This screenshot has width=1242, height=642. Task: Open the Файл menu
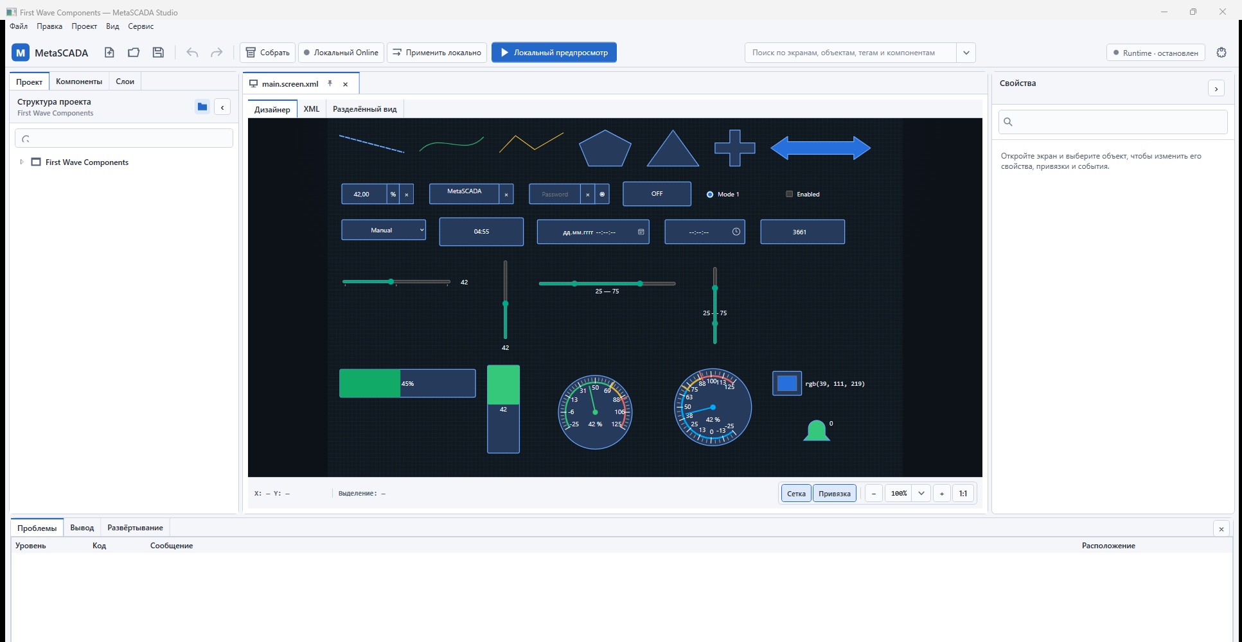tap(19, 26)
